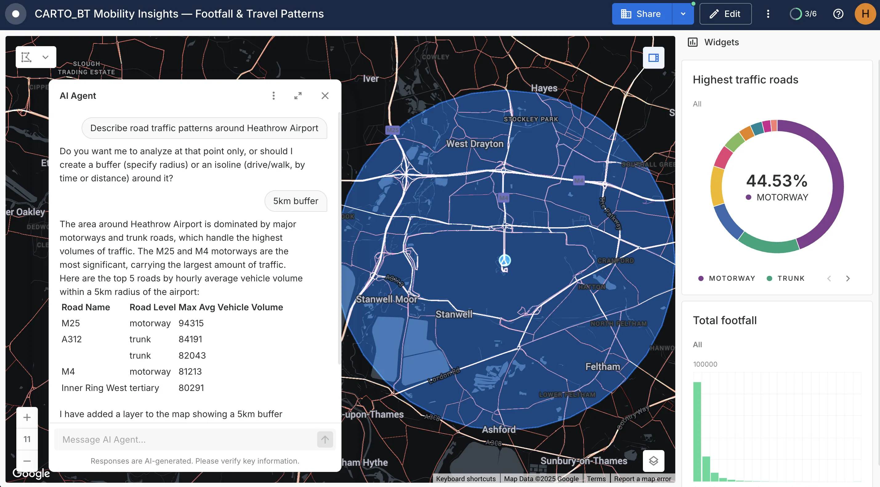The height and width of the screenshot is (487, 880).
Task: Send the AI Agent message with the arrow icon
Action: (325, 440)
